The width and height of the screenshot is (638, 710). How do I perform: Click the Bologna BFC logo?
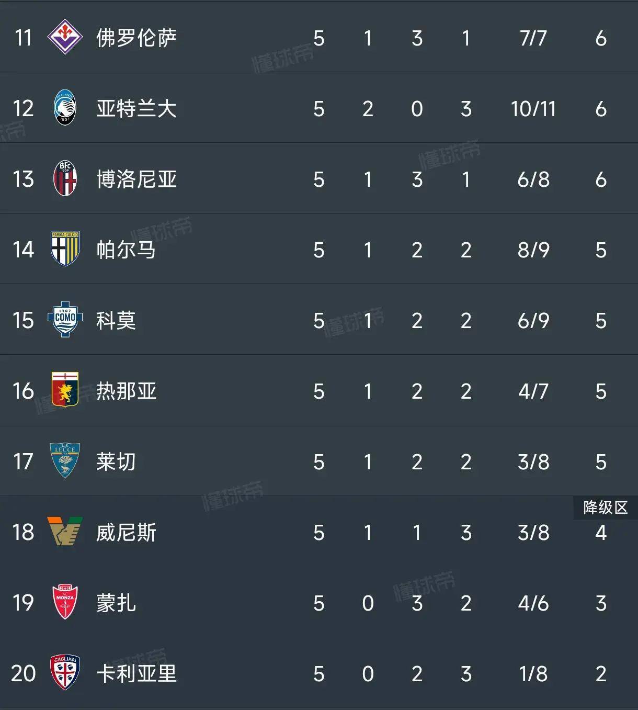(65, 179)
